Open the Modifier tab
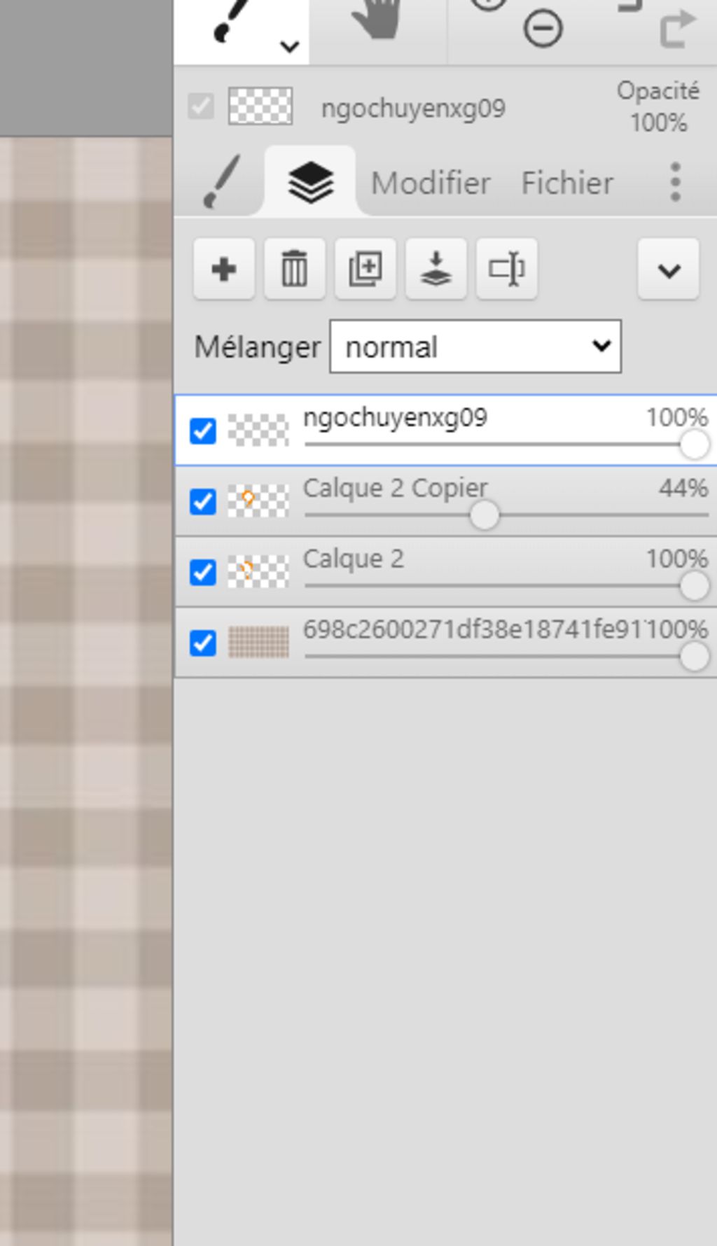The width and height of the screenshot is (717, 1246). [431, 183]
